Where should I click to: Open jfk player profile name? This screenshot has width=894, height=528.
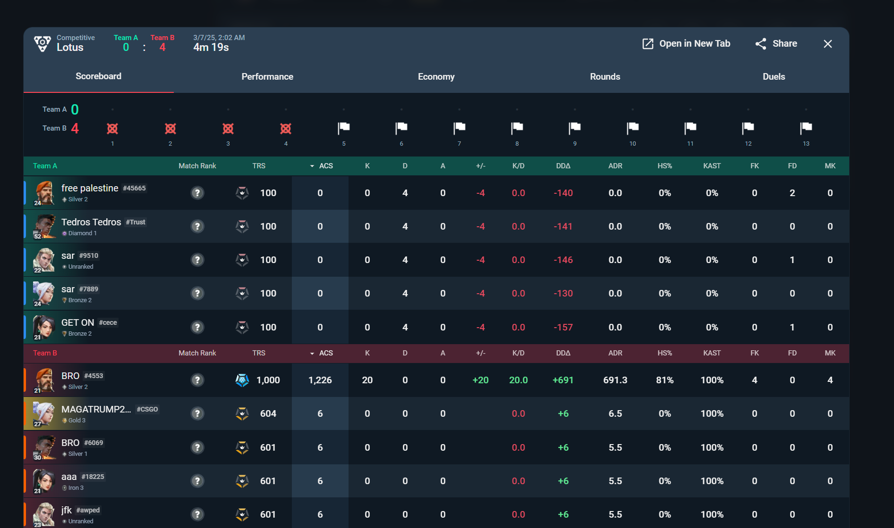coord(67,510)
